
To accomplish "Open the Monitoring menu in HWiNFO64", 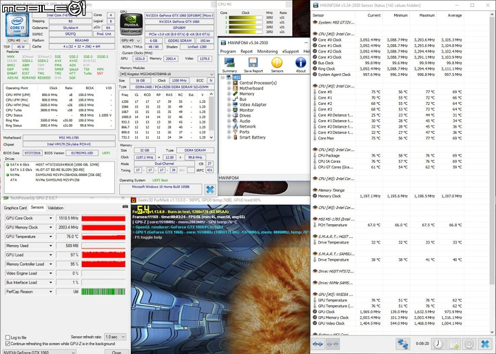I will (x=267, y=51).
